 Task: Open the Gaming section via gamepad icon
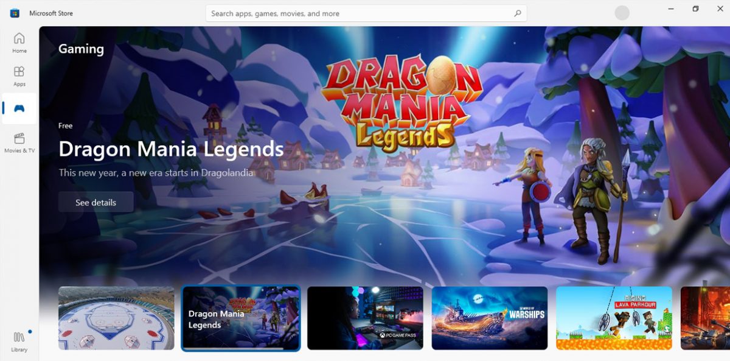point(19,108)
